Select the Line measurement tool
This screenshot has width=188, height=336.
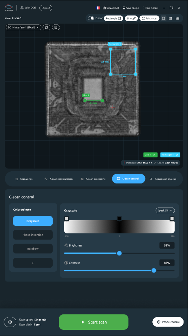[x=131, y=18]
